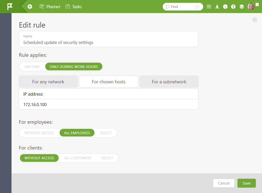Set employees to Without Access

tap(39, 133)
